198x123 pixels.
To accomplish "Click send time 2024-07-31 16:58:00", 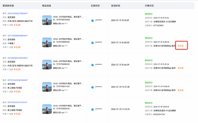I will point(120,43).
